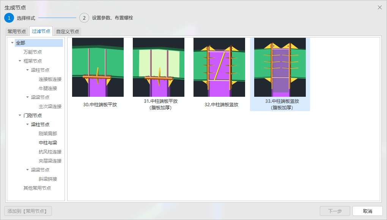
Task: Select 门刚节点 tree item
Action: [33, 115]
